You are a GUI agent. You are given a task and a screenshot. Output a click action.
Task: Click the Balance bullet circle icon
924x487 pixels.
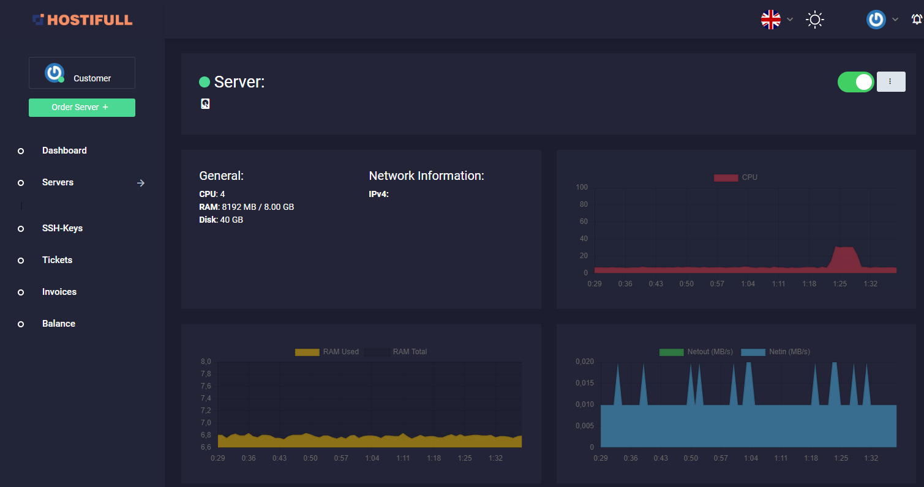point(21,324)
